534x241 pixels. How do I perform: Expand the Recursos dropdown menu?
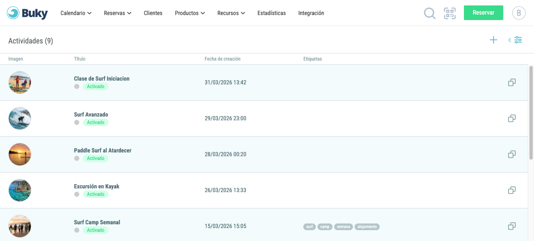[x=231, y=13]
